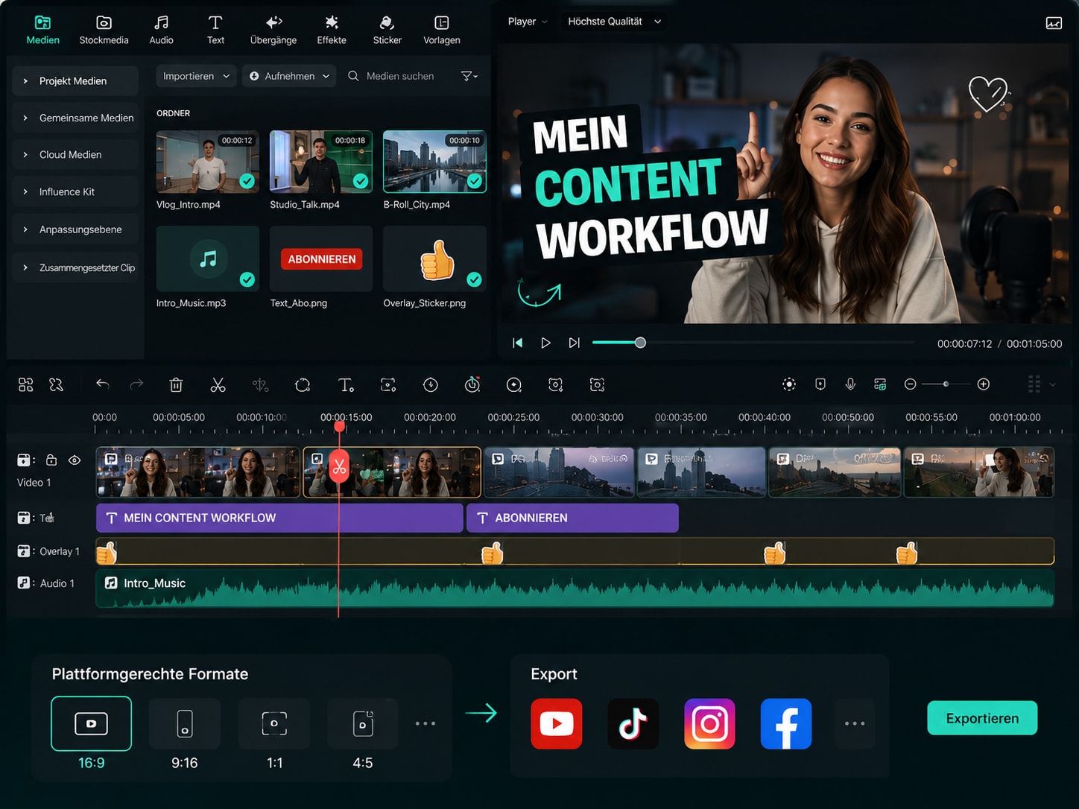Zoom out timeline with minus icon
The height and width of the screenshot is (809, 1079).
pyautogui.click(x=910, y=384)
